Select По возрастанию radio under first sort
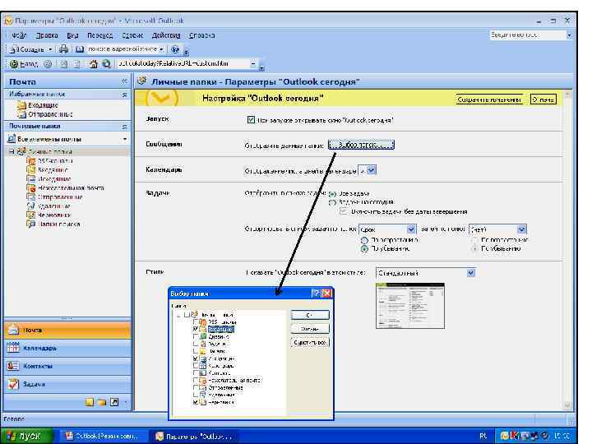The width and height of the screenshot is (592, 444). point(364,240)
